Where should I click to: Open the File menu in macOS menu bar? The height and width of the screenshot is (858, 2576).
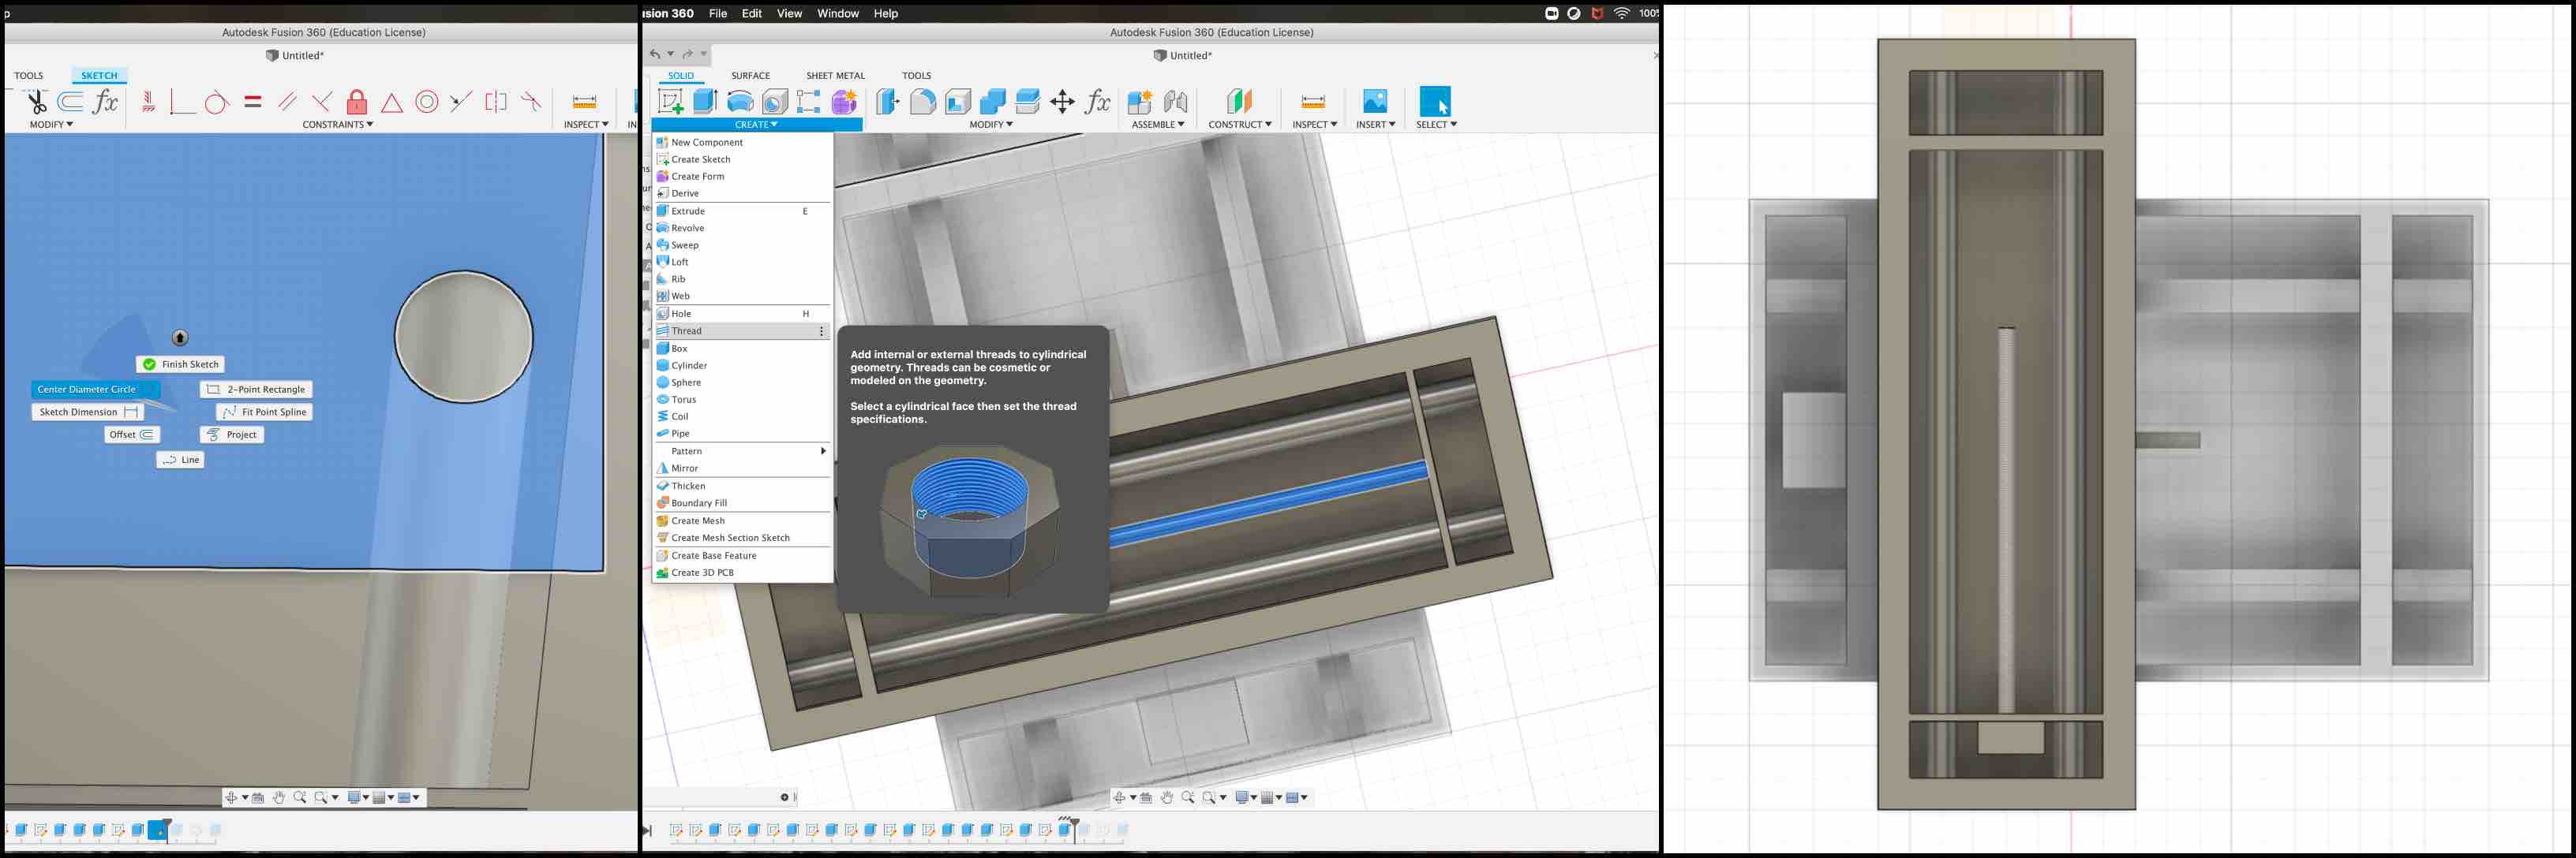pyautogui.click(x=718, y=13)
